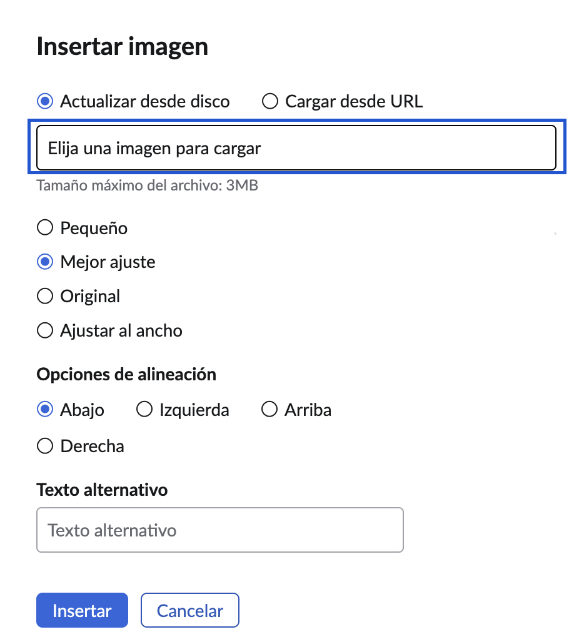Click the 'Ajustar al ancho' label text
The width and height of the screenshot is (584, 642).
(x=121, y=330)
